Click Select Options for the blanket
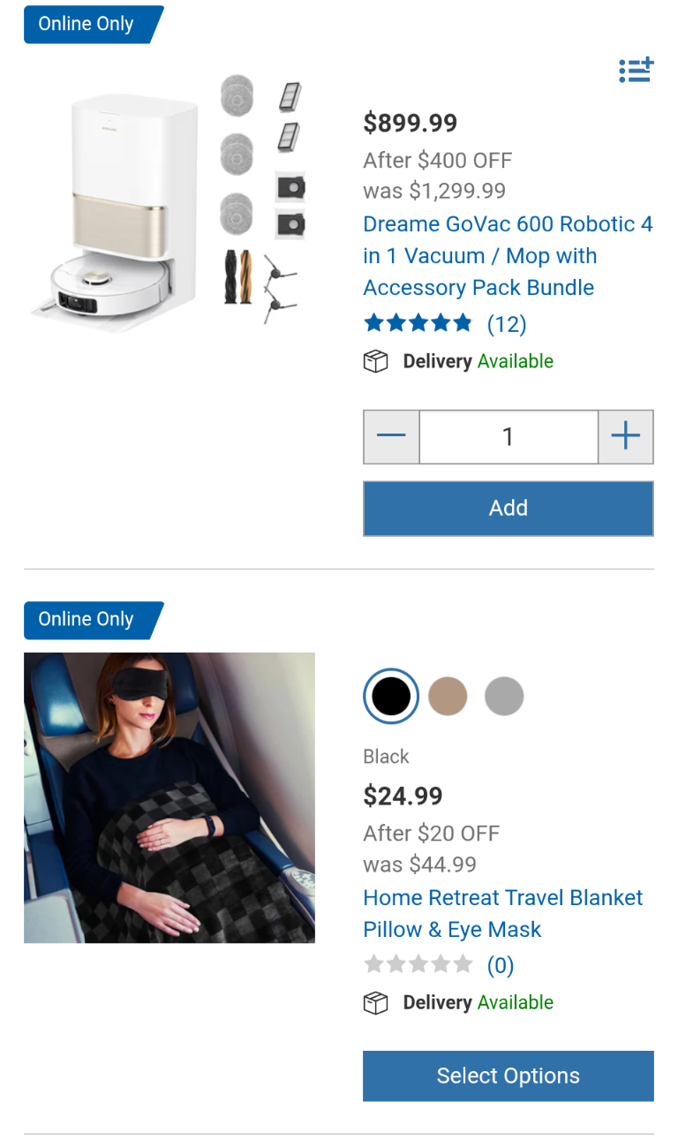678x1140 pixels. coord(508,1076)
